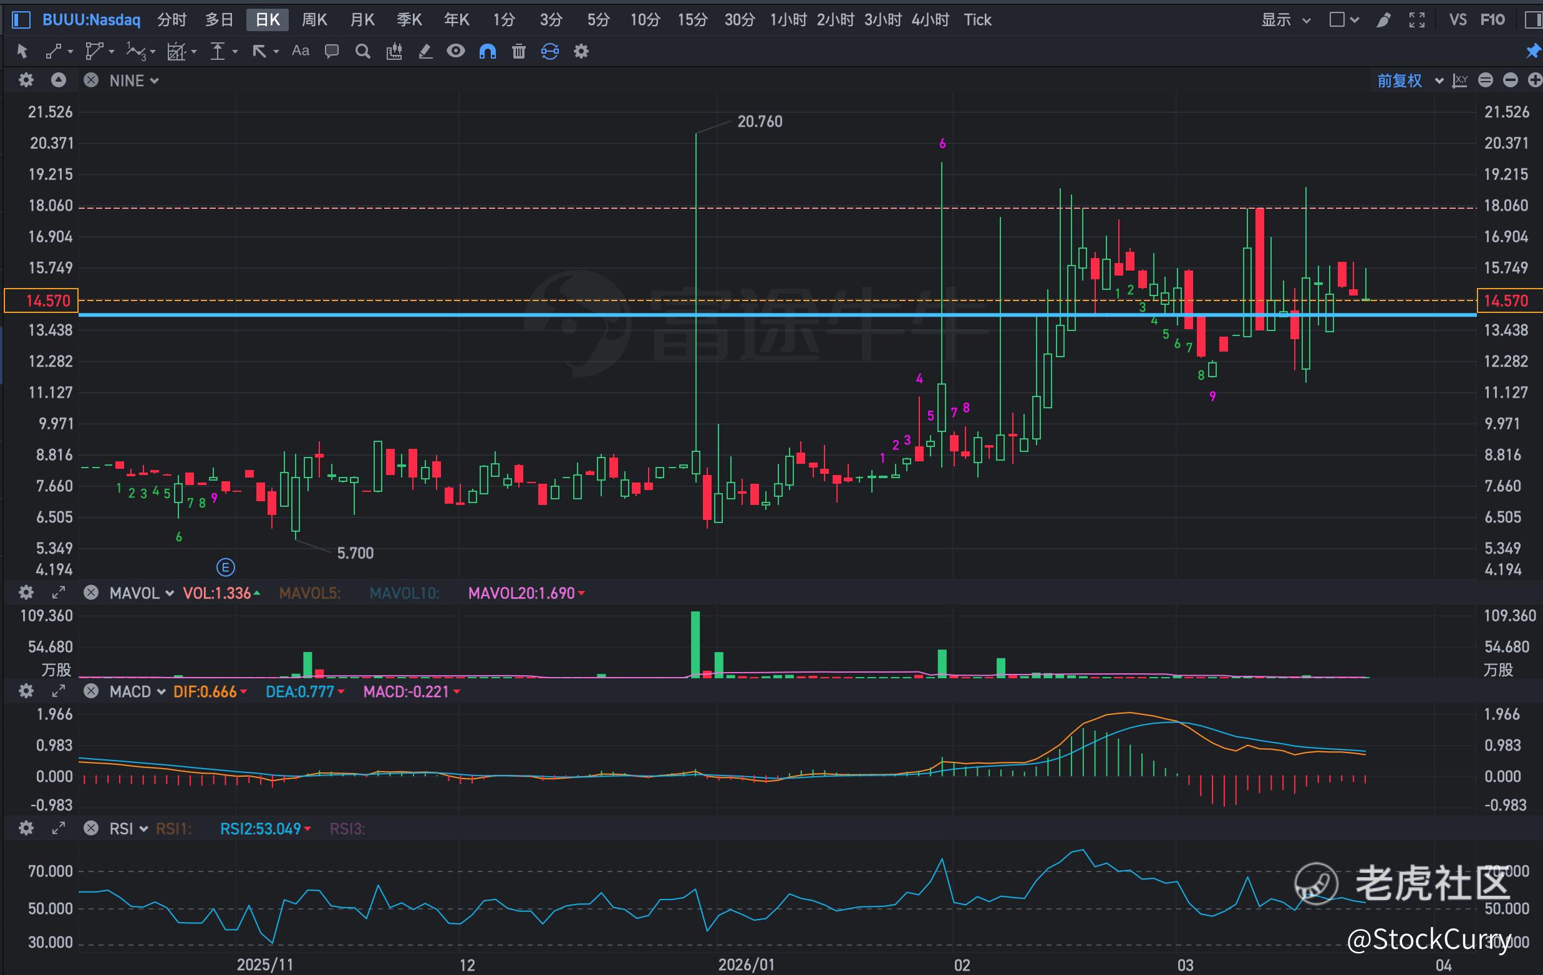Select the text annotation Aa tool
This screenshot has height=975, width=1543.
(x=300, y=50)
